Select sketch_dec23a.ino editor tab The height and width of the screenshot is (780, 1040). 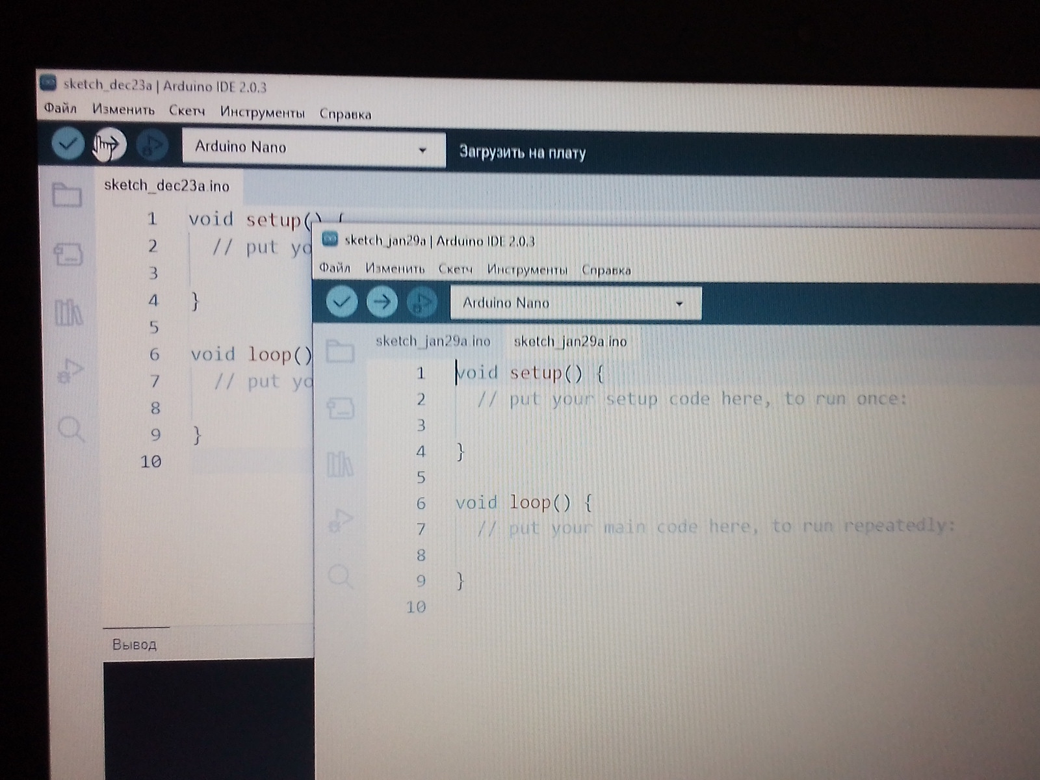(167, 185)
